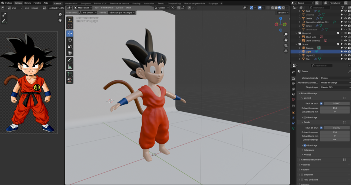This screenshot has width=351, height=185.
Task: Activate the 3D Cursor tool
Action: click(70, 26)
